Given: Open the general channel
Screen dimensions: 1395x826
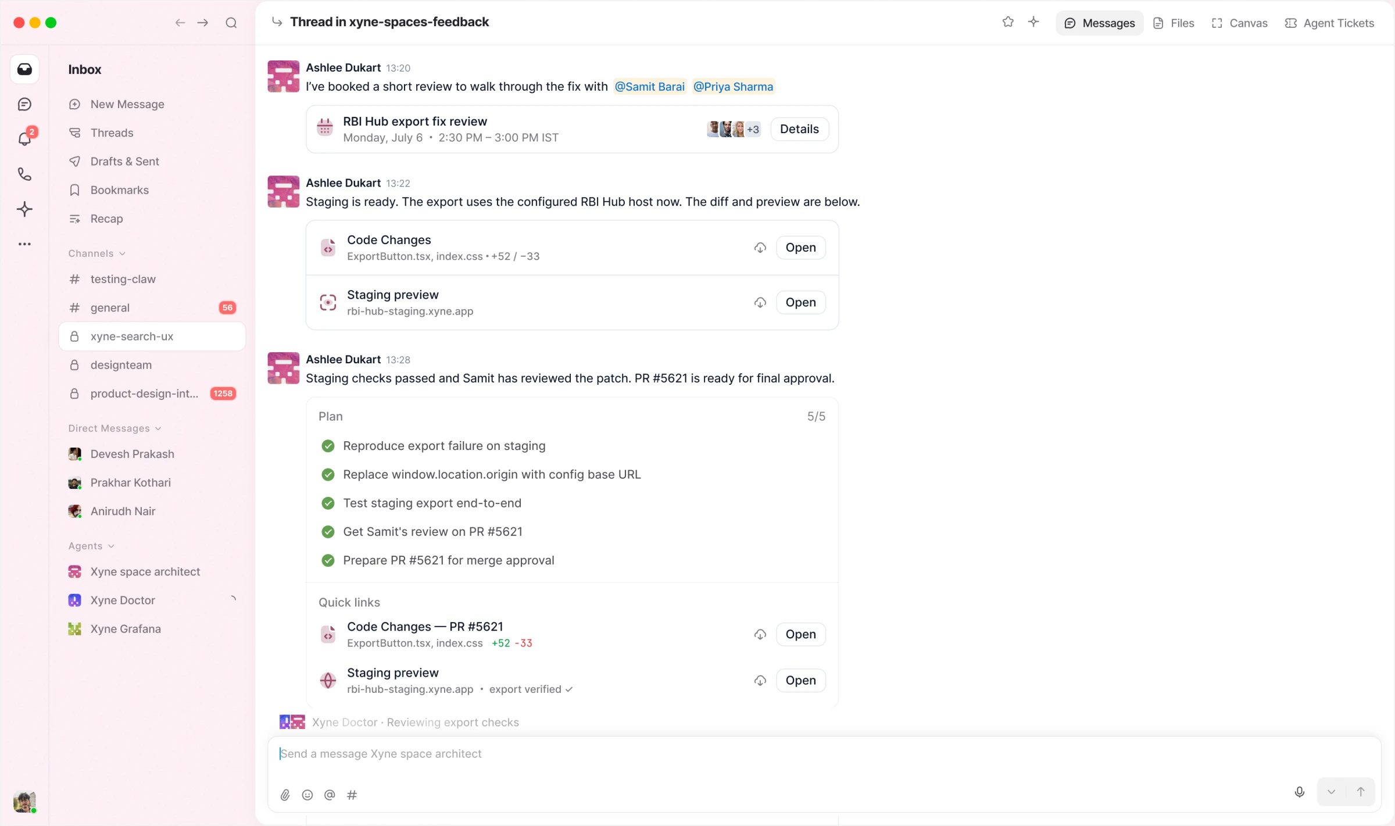Looking at the screenshot, I should tap(152, 307).
